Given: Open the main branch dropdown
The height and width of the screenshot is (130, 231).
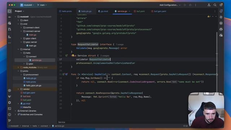Looking at the screenshot, I should pos(42,5).
